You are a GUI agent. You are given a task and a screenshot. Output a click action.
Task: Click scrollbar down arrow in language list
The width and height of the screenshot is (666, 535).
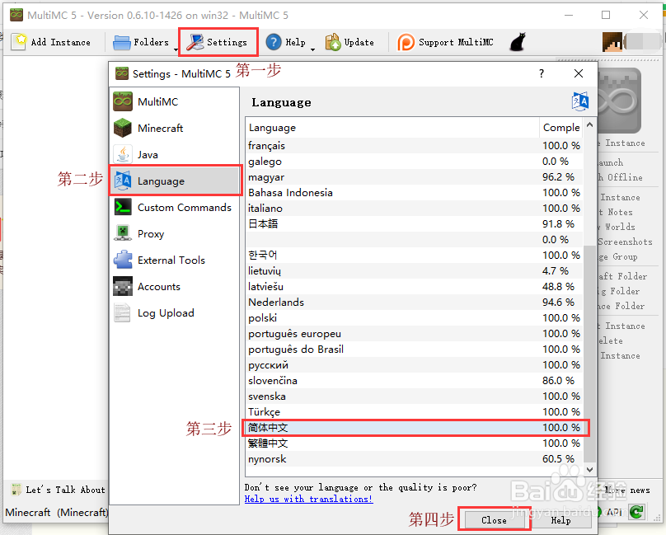[589, 470]
